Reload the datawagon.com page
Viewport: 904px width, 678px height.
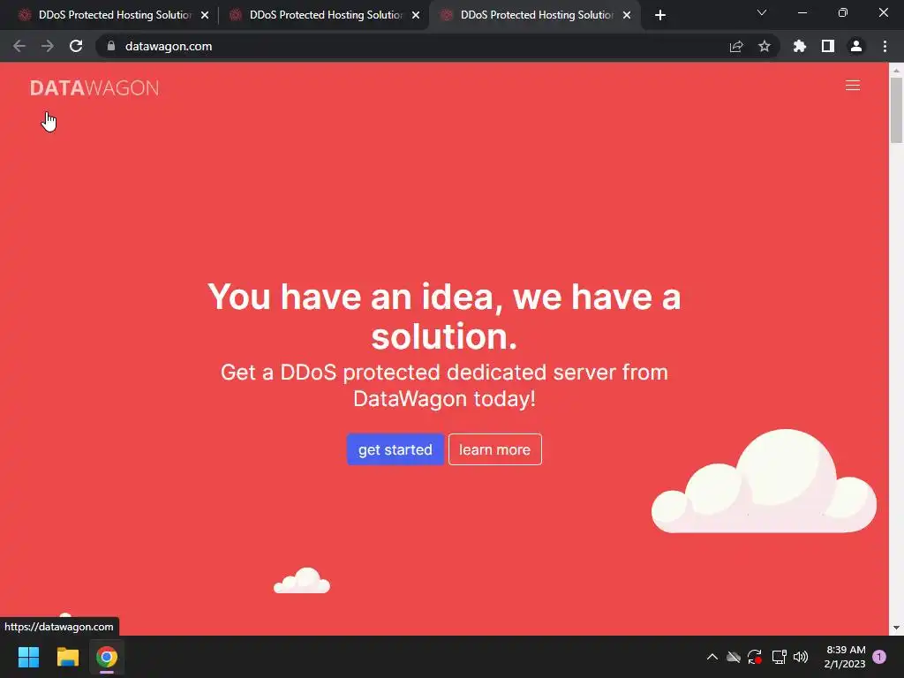76,46
